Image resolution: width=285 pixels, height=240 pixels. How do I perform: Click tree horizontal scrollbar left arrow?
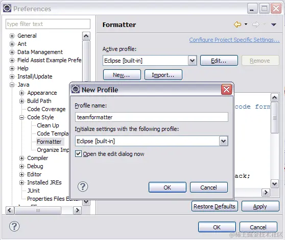click(10, 210)
